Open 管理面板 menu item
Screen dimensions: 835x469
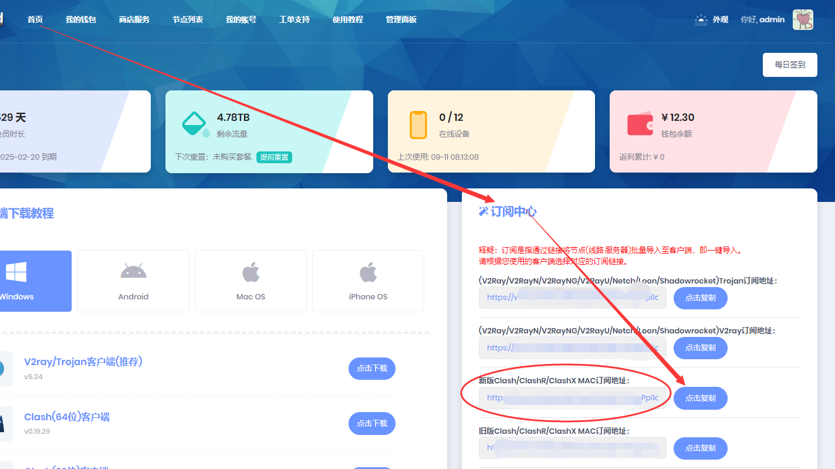[x=401, y=19]
